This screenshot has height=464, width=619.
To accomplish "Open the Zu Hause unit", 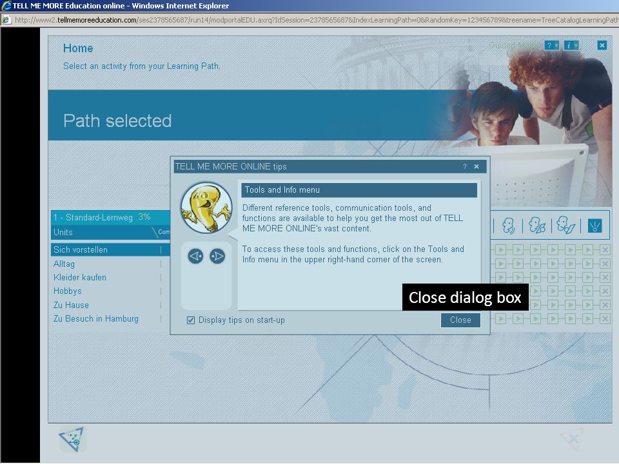I will coord(71,305).
